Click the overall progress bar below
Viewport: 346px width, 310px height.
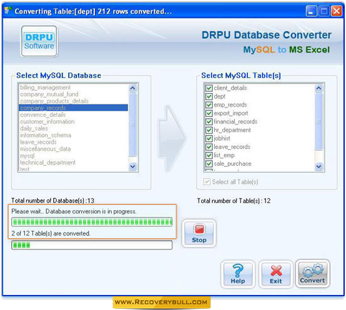tap(92, 245)
